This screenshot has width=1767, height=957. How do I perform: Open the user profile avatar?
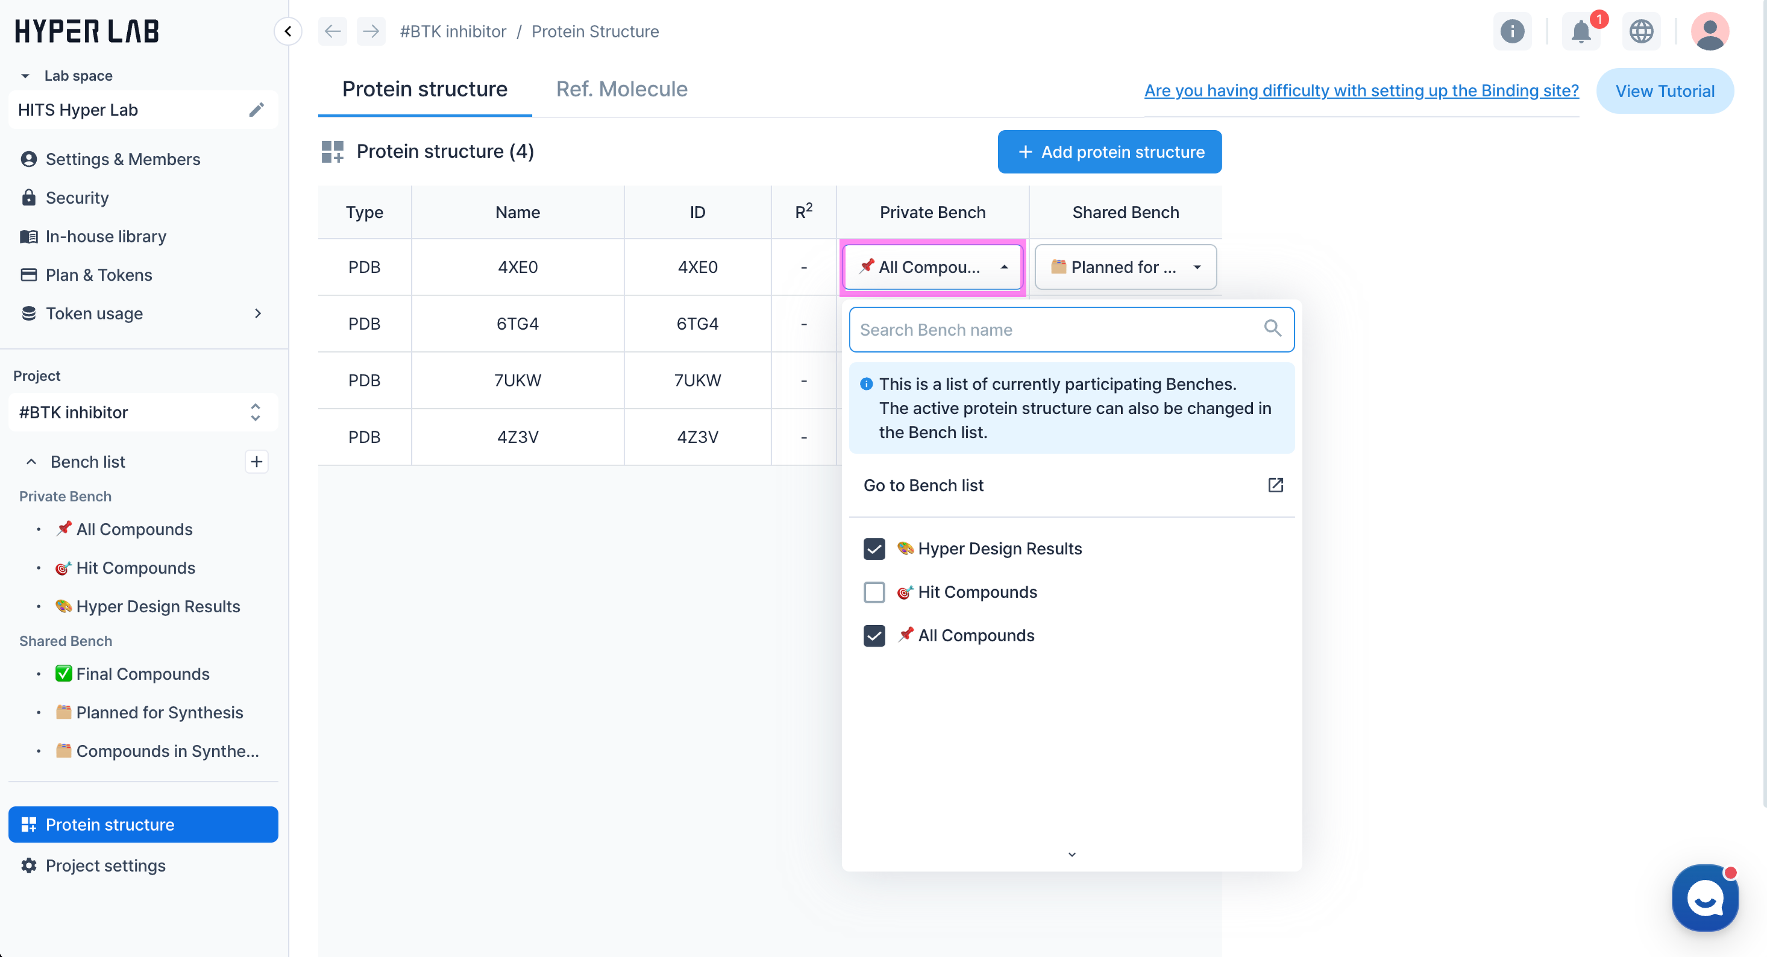point(1709,31)
